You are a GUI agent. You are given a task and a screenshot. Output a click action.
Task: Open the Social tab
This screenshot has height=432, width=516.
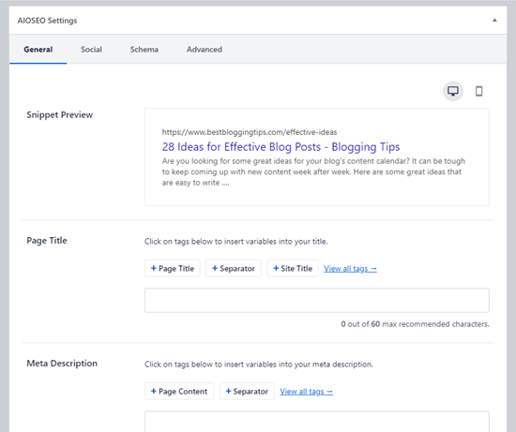coord(92,50)
